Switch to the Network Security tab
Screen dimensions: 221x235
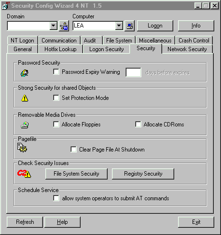[x=187, y=49]
